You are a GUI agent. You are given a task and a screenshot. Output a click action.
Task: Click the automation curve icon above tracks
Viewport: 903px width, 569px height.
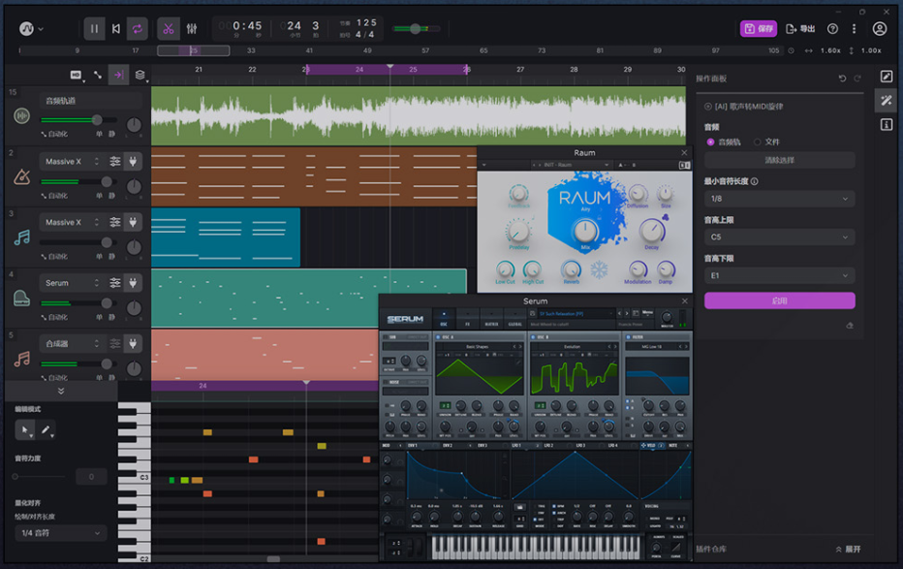(97, 75)
